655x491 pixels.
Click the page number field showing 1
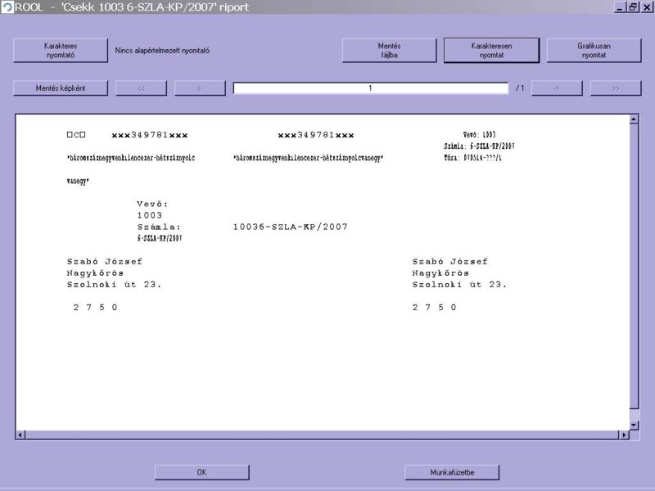tap(370, 88)
